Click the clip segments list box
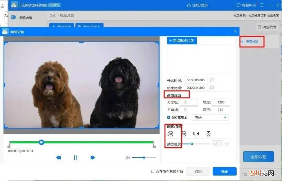Viewport: 282px width, 181px height. click(x=199, y=60)
